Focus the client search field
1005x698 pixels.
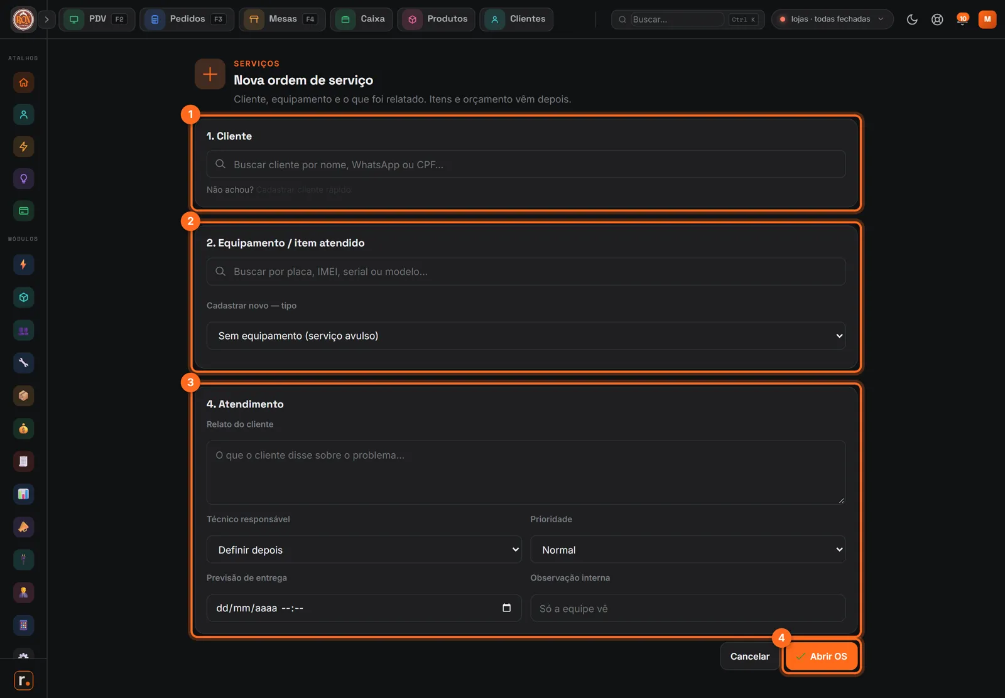coord(526,164)
